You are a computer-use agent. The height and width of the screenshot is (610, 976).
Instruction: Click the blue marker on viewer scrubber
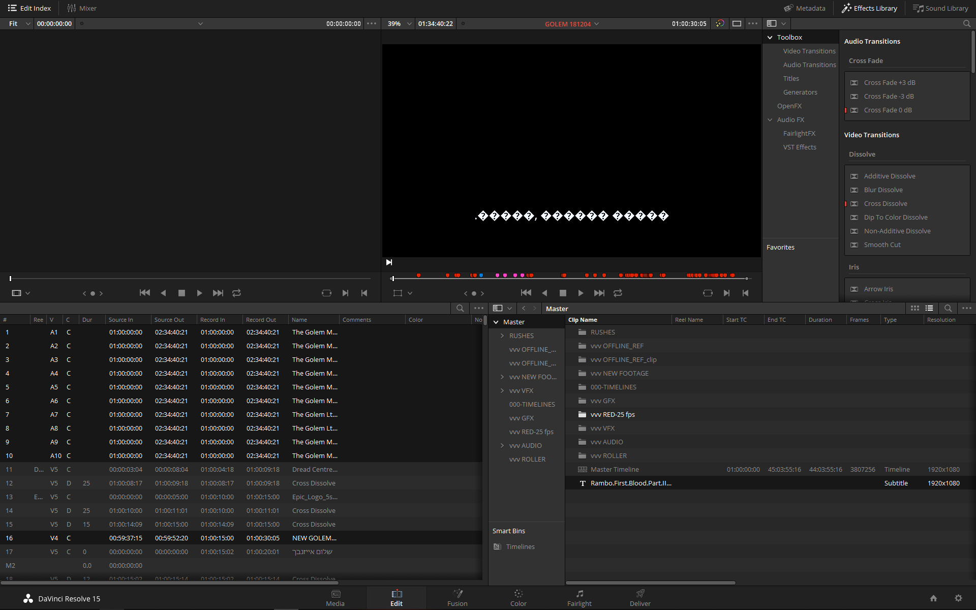pos(481,275)
